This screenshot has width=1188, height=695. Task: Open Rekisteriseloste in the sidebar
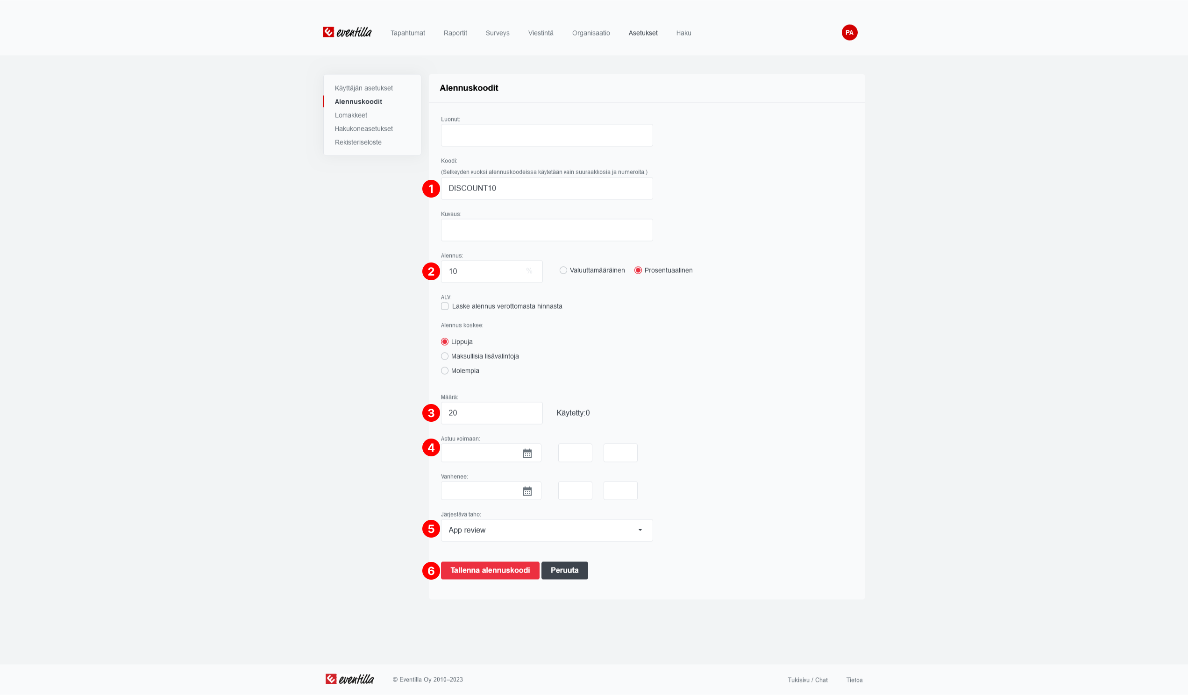tap(358, 142)
